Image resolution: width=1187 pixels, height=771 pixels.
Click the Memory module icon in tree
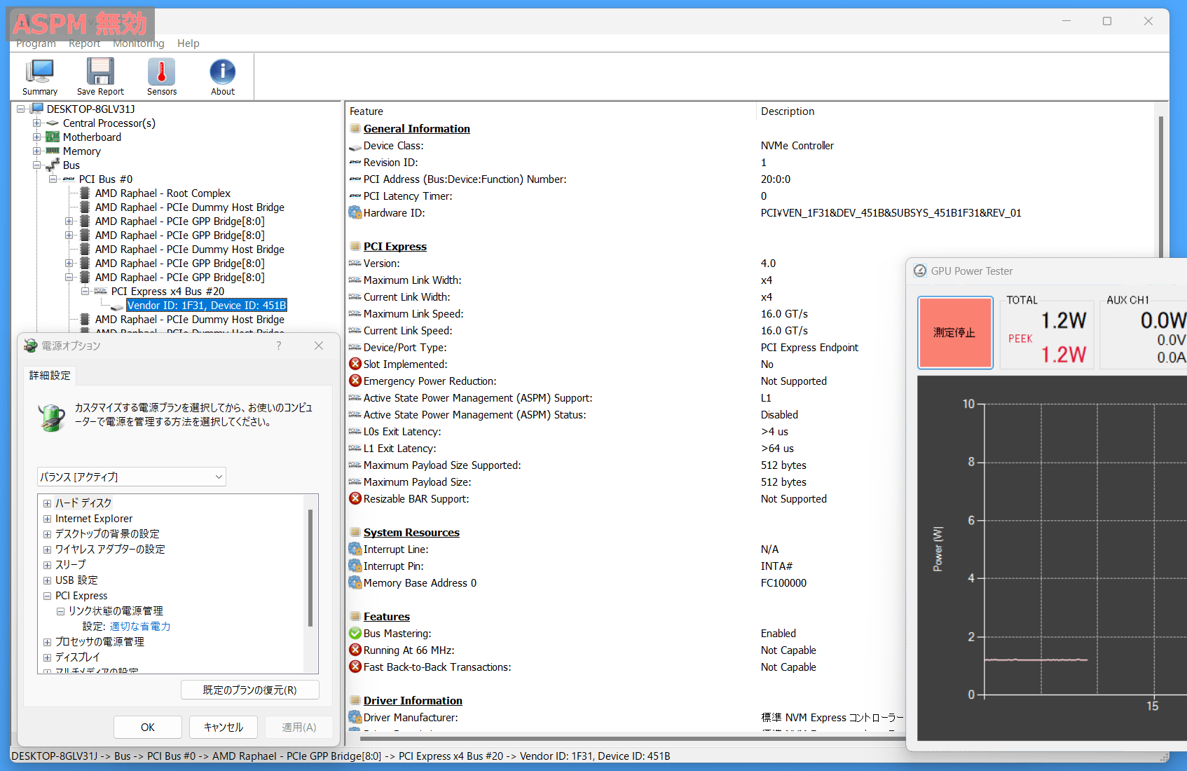pyautogui.click(x=53, y=151)
